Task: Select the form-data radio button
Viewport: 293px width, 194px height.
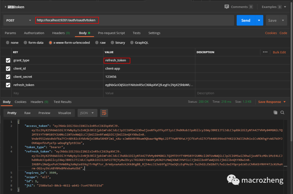Action: point(26,43)
